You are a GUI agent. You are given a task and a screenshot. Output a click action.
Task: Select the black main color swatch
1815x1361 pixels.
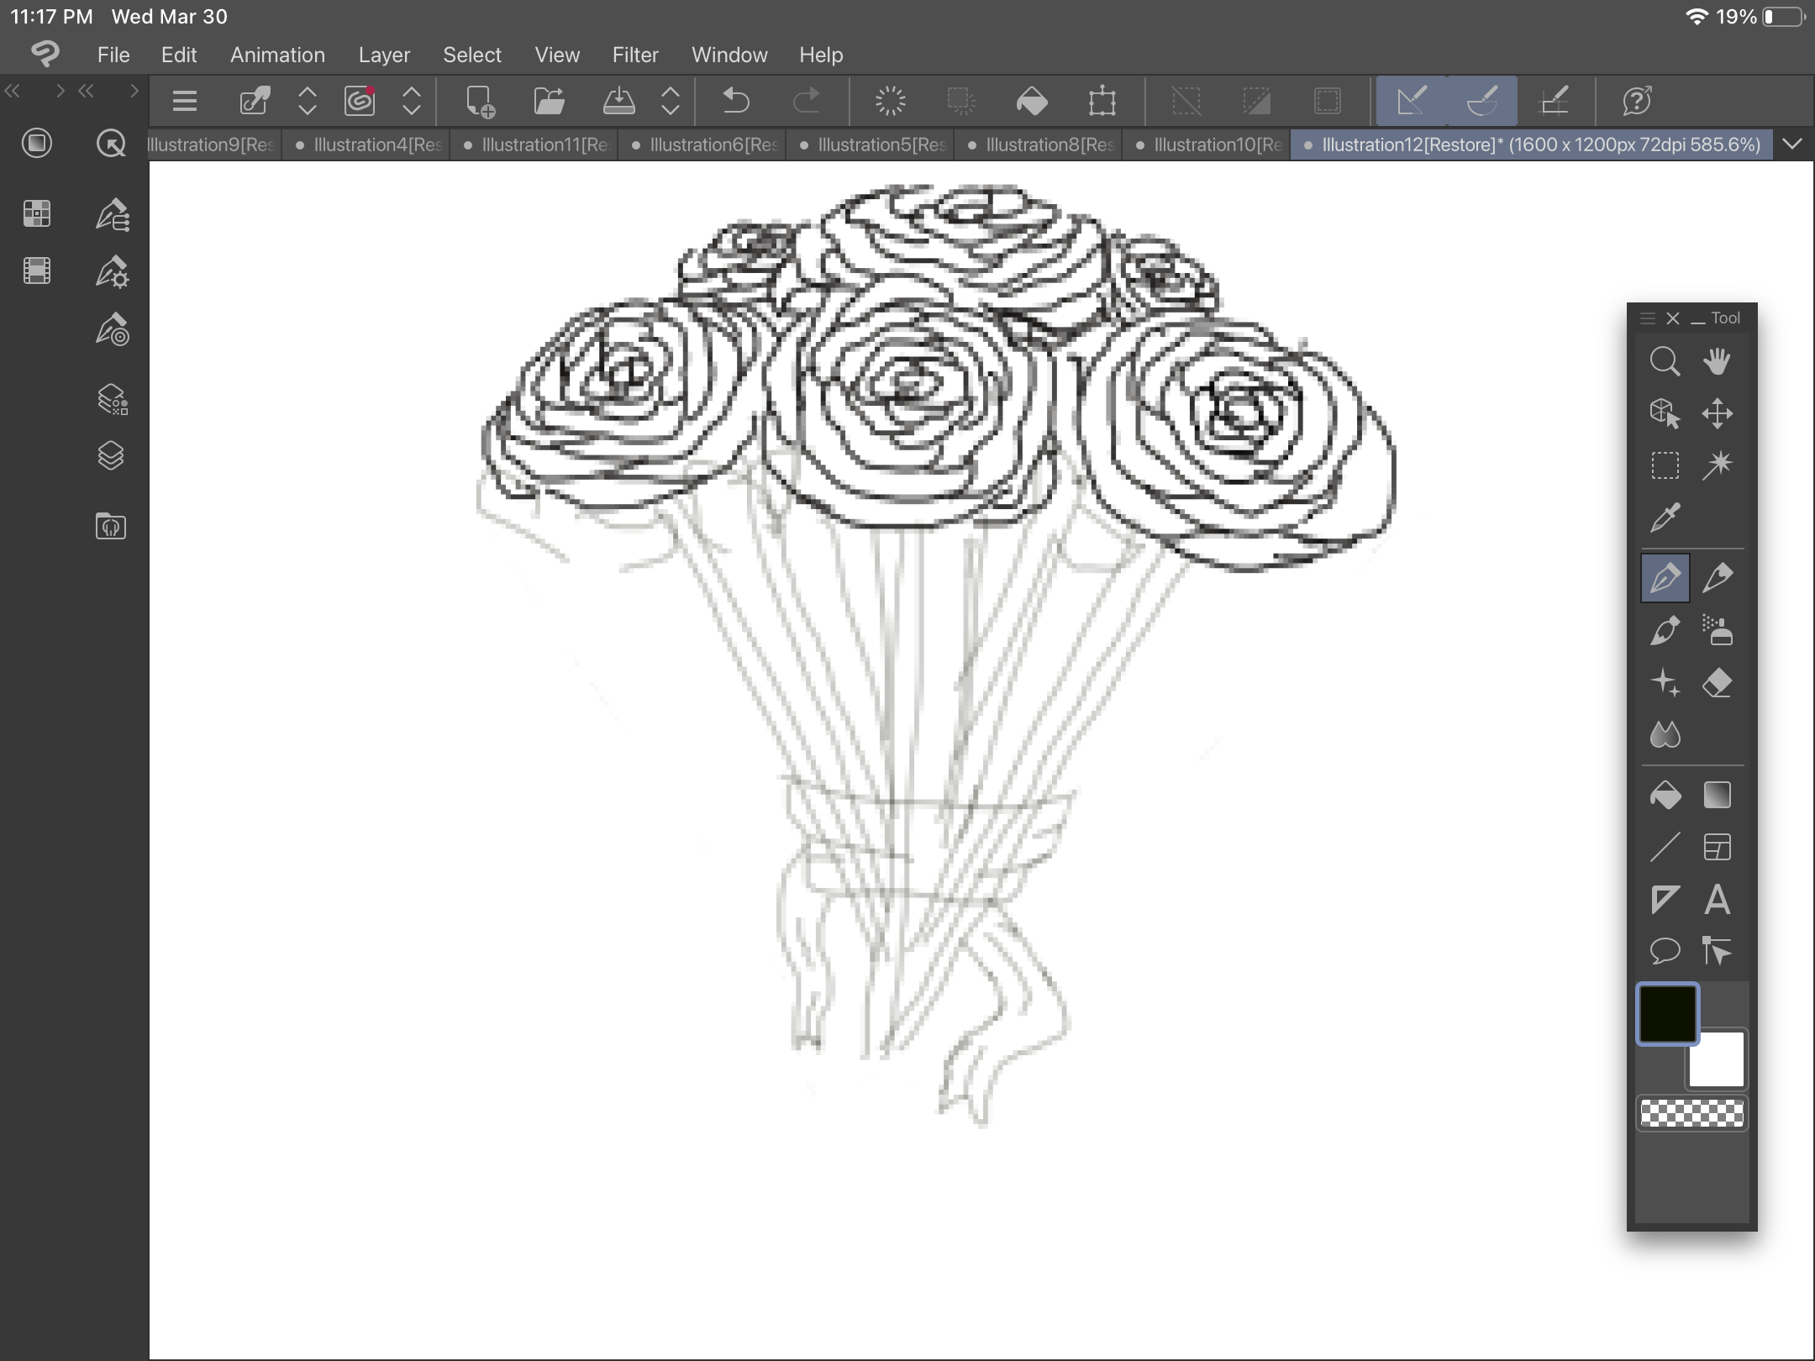(x=1667, y=1013)
